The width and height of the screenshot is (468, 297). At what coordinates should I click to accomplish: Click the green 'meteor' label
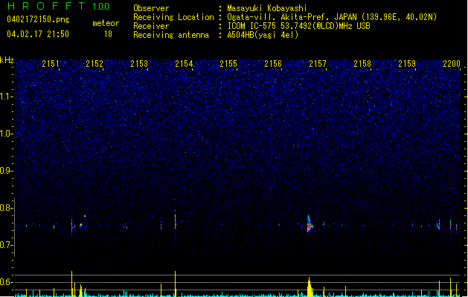click(x=106, y=23)
